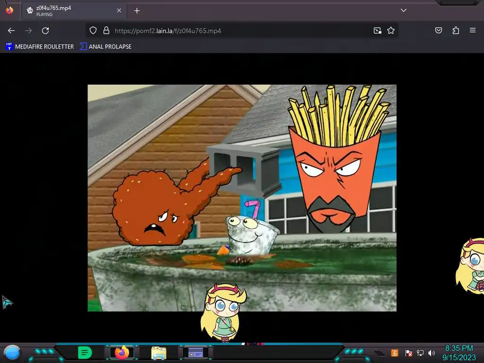Image resolution: width=484 pixels, height=363 pixels.
Task: Click the 9/15/2023 date in the tray
Action: pos(459,358)
